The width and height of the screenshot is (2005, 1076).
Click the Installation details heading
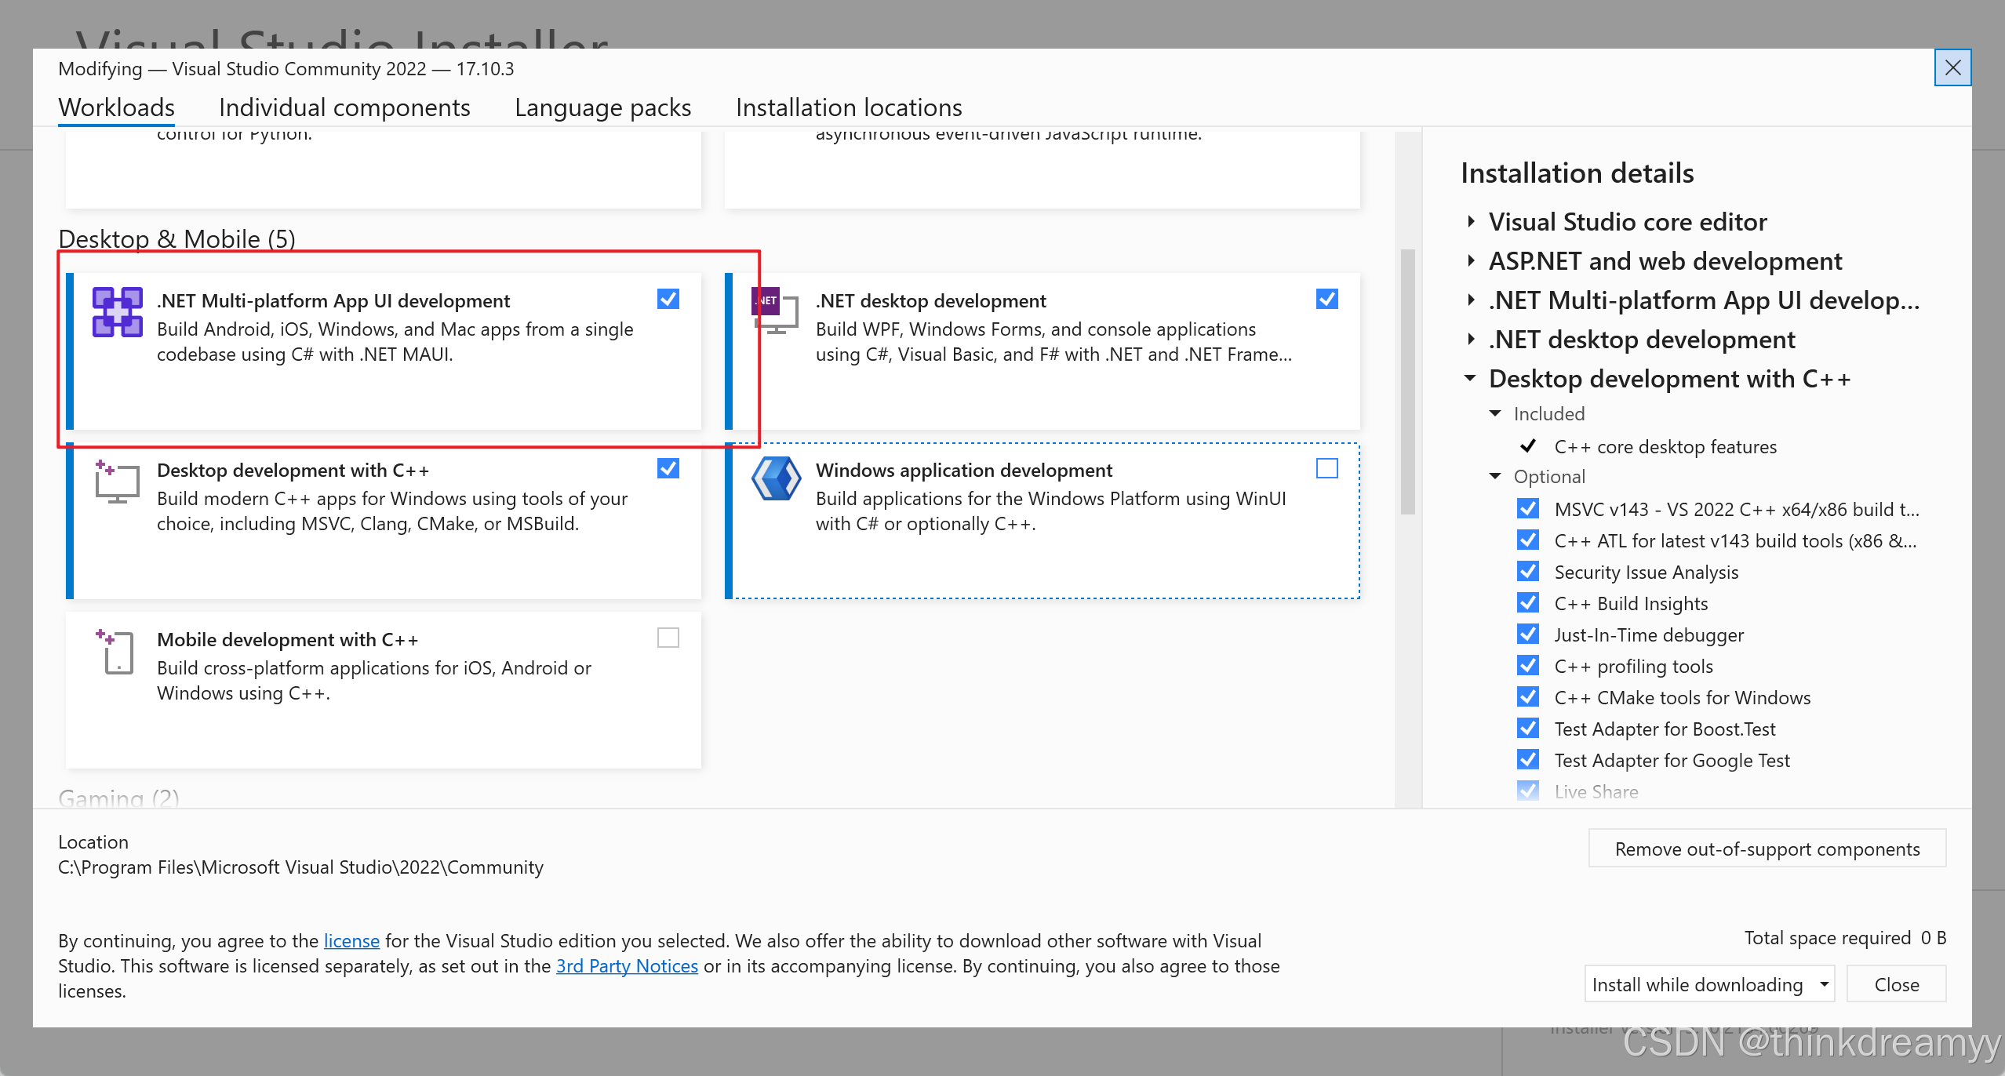[1577, 173]
